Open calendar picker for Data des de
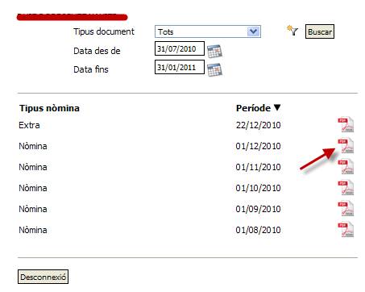This screenshot has width=365, height=292. (214, 51)
